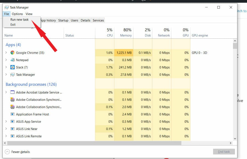Sort processes by the Memory column
Viewport: 247px width, 159px height.
tap(124, 33)
